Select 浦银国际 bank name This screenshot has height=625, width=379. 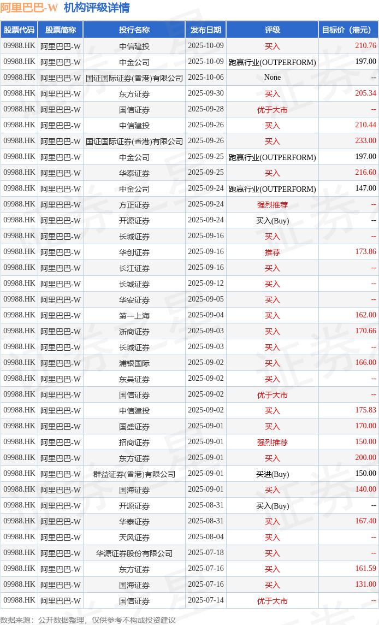pyautogui.click(x=134, y=363)
